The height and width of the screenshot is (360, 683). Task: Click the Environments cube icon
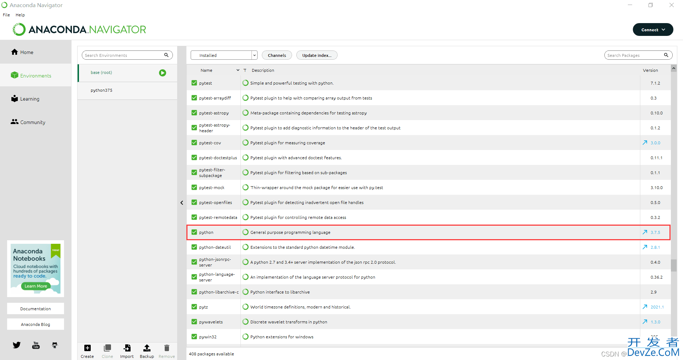point(15,75)
